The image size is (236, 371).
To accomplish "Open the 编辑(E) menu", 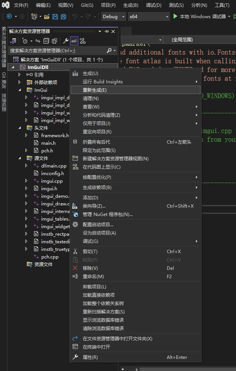I will tap(43, 5).
